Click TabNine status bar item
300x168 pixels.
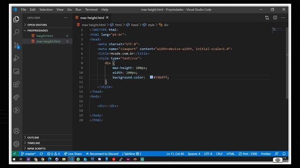pyautogui.click(x=132, y=154)
